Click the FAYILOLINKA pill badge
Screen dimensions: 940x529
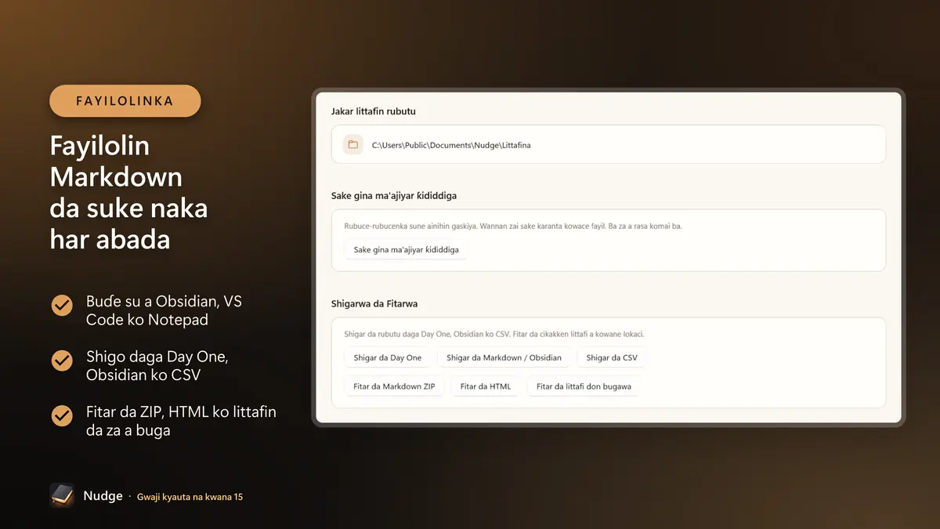[125, 101]
